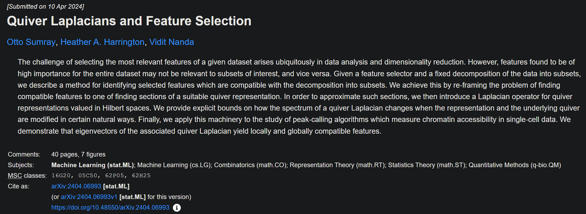Open the arXiv:2404.06993 citation link
586x214 pixels.
tap(76, 186)
